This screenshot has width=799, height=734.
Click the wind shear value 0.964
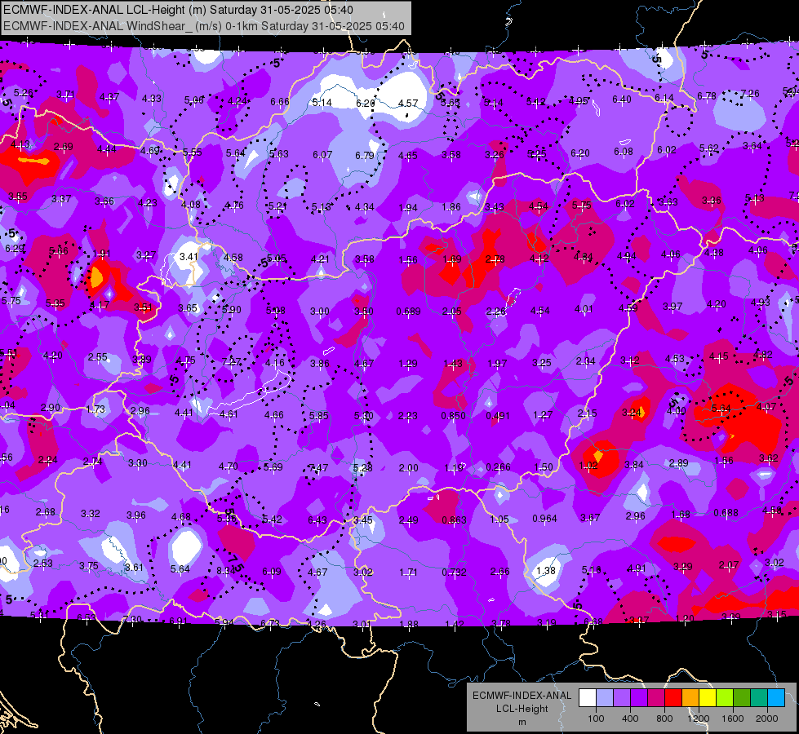pyautogui.click(x=544, y=519)
